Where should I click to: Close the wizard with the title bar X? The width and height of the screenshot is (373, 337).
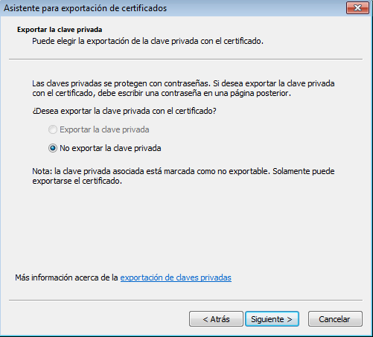click(357, 7)
